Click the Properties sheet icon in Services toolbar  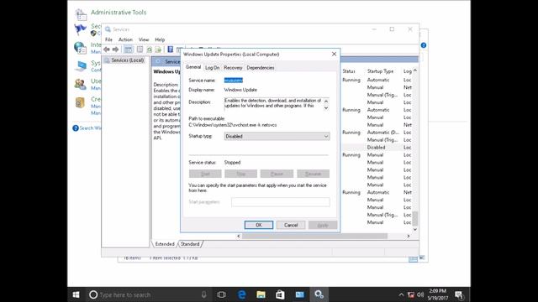140,49
